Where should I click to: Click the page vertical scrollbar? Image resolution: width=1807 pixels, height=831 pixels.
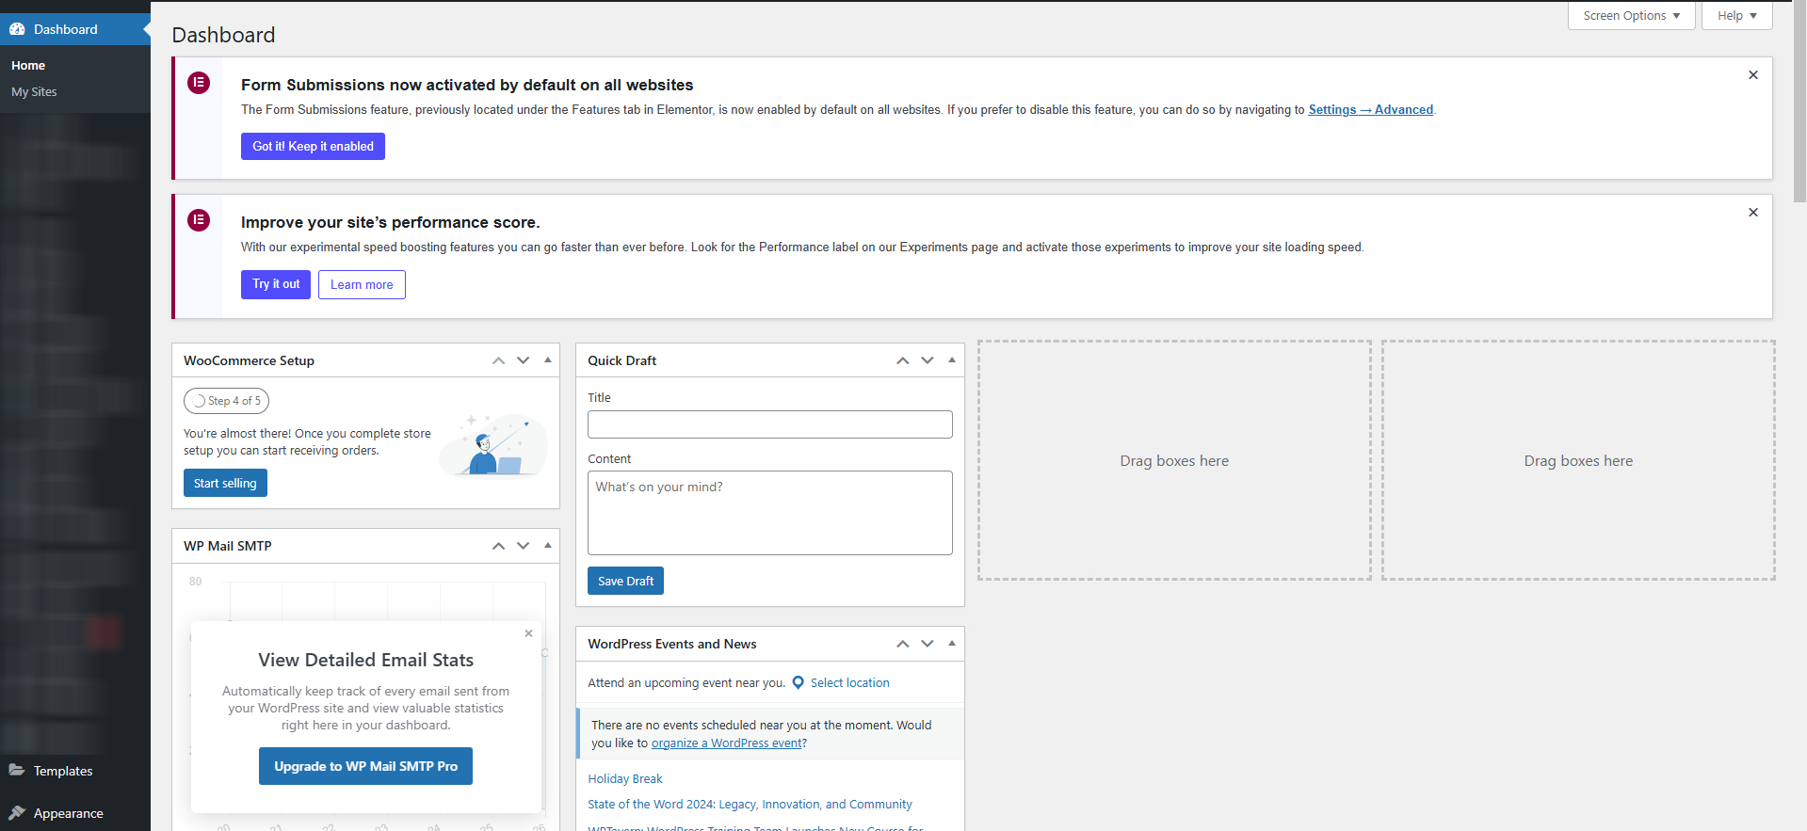1799,102
